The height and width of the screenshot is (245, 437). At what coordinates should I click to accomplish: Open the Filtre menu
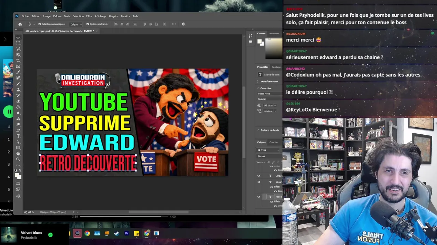click(89, 16)
